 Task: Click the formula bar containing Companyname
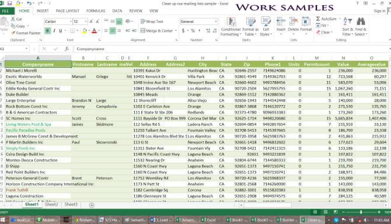pyautogui.click(x=231, y=49)
